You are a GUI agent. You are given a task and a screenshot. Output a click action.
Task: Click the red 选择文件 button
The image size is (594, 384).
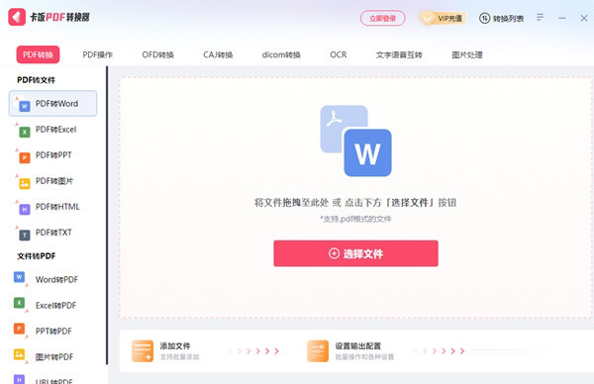pyautogui.click(x=355, y=253)
